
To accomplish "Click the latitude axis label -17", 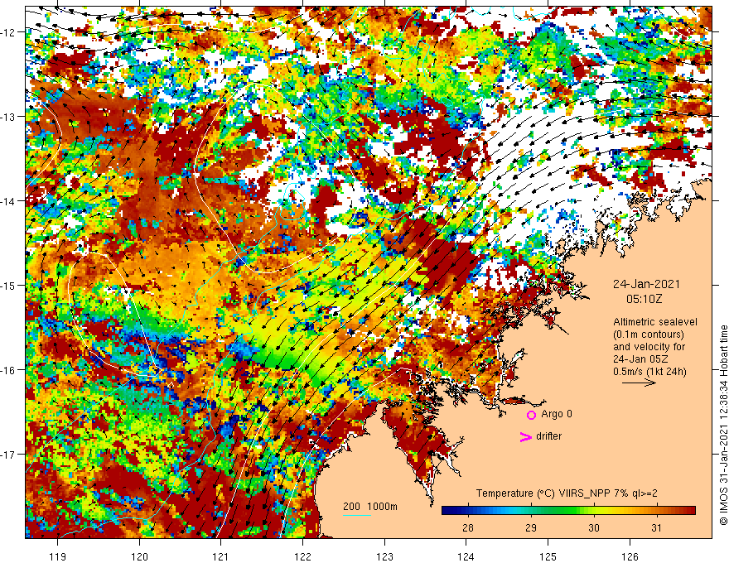I will tap(9, 455).
